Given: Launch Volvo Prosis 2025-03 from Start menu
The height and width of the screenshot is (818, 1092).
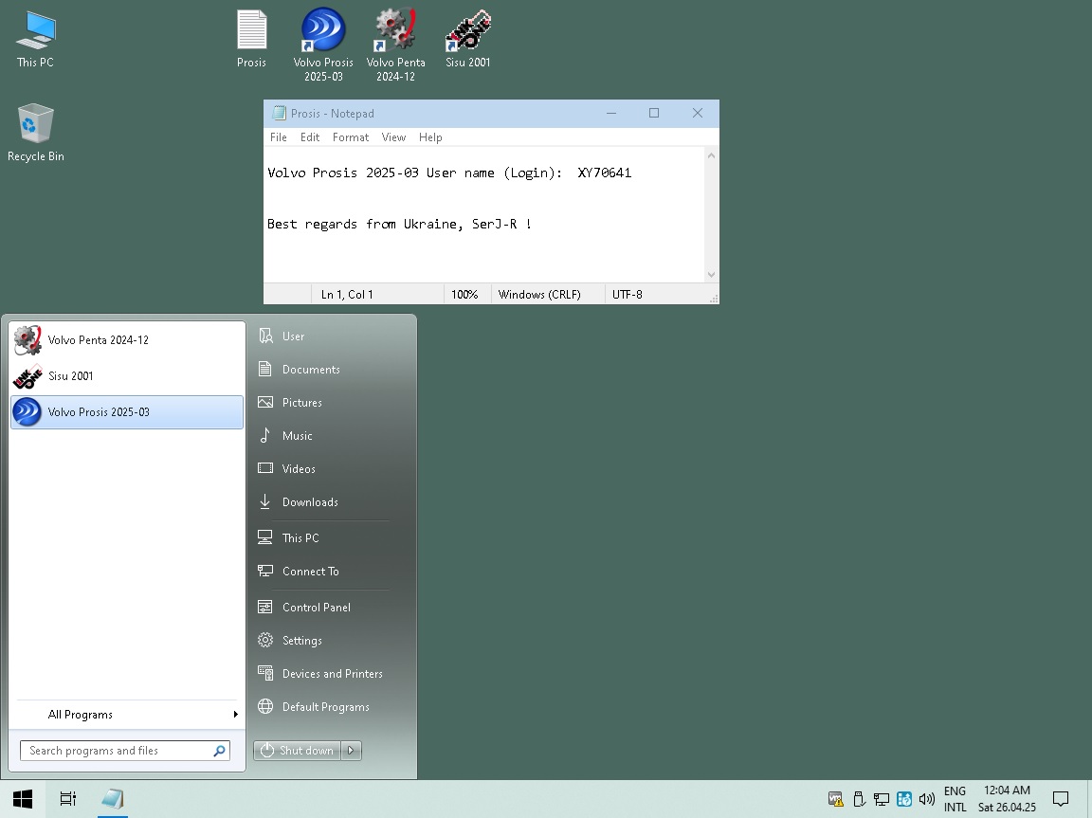Looking at the screenshot, I should 127,412.
